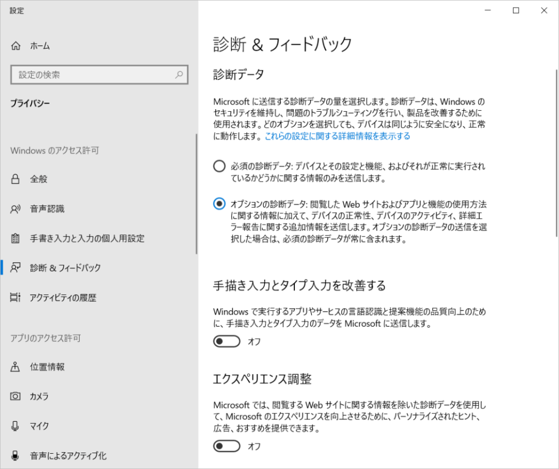
Task: Select the カメラ icon in the sidebar
Action: [x=16, y=396]
